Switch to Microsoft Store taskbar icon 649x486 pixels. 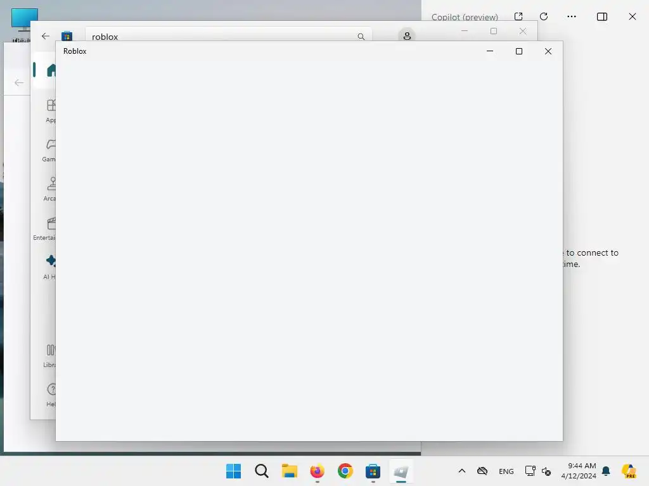tap(373, 471)
